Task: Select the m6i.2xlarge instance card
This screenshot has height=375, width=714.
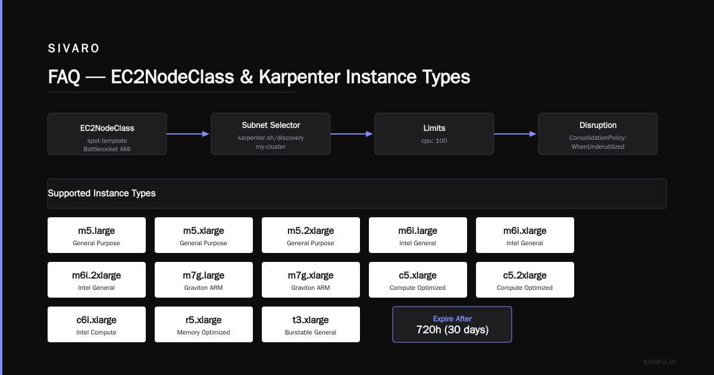Action: click(96, 280)
